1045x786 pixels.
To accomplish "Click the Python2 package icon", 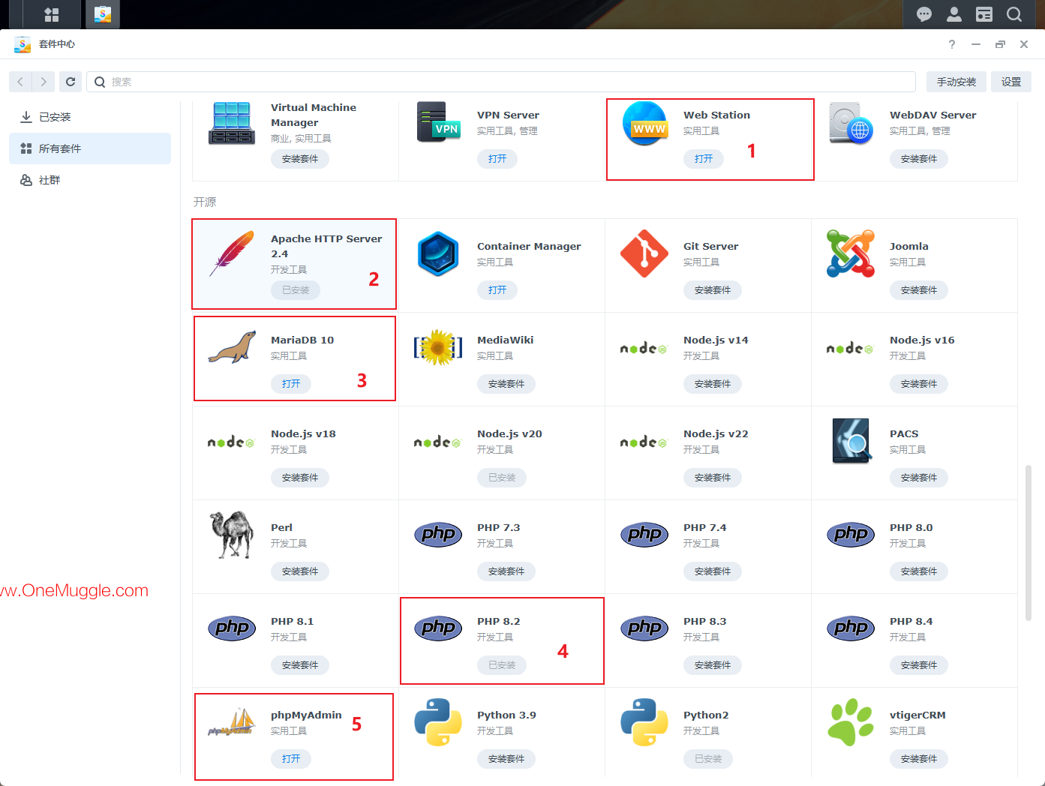I will (x=644, y=722).
